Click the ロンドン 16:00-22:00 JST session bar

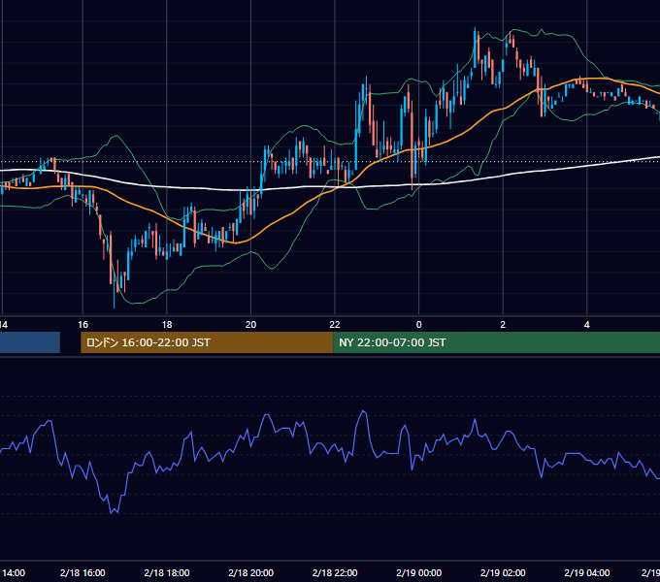tap(207, 342)
